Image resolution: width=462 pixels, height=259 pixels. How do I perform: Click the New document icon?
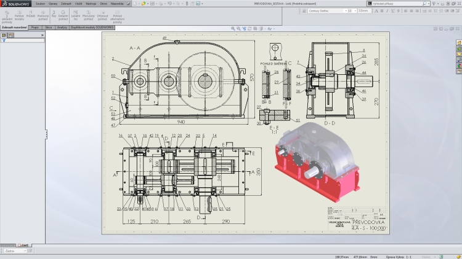(x=135, y=4)
